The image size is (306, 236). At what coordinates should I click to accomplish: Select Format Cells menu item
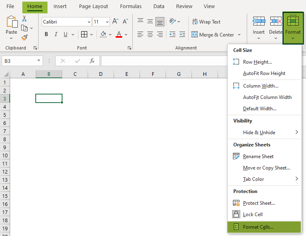click(x=265, y=227)
